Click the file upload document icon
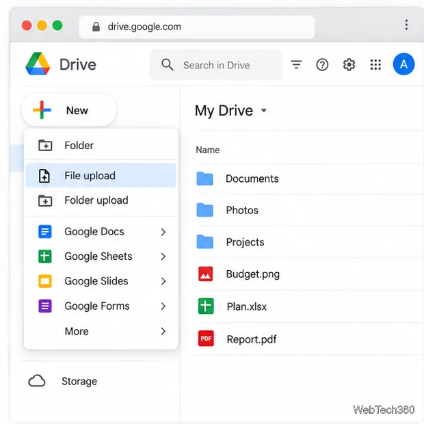Screen dimensions: 424x424 click(x=44, y=176)
